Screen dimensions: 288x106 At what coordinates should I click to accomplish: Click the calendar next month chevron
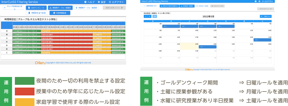(149, 16)
